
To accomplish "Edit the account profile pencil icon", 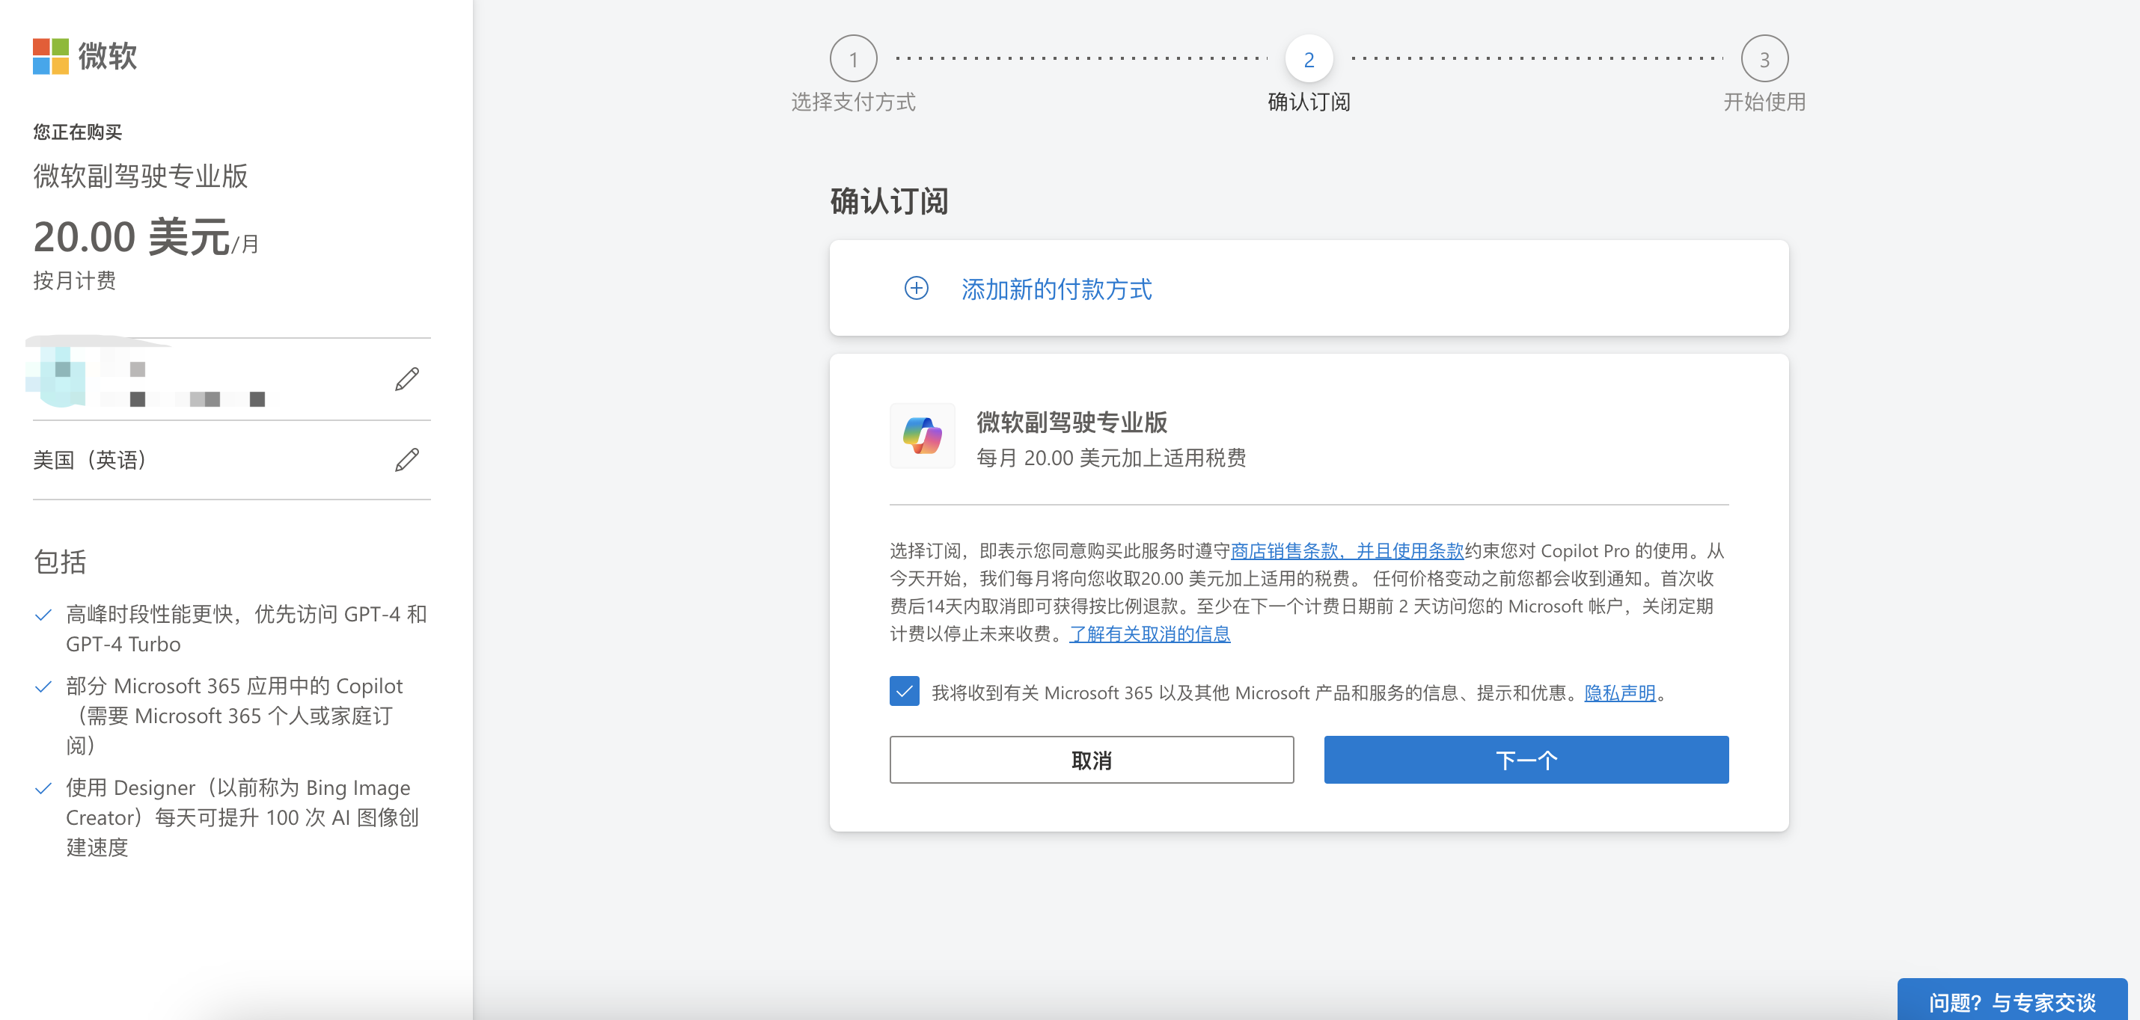I will 407,379.
